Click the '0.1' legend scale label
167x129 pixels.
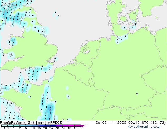3,128
